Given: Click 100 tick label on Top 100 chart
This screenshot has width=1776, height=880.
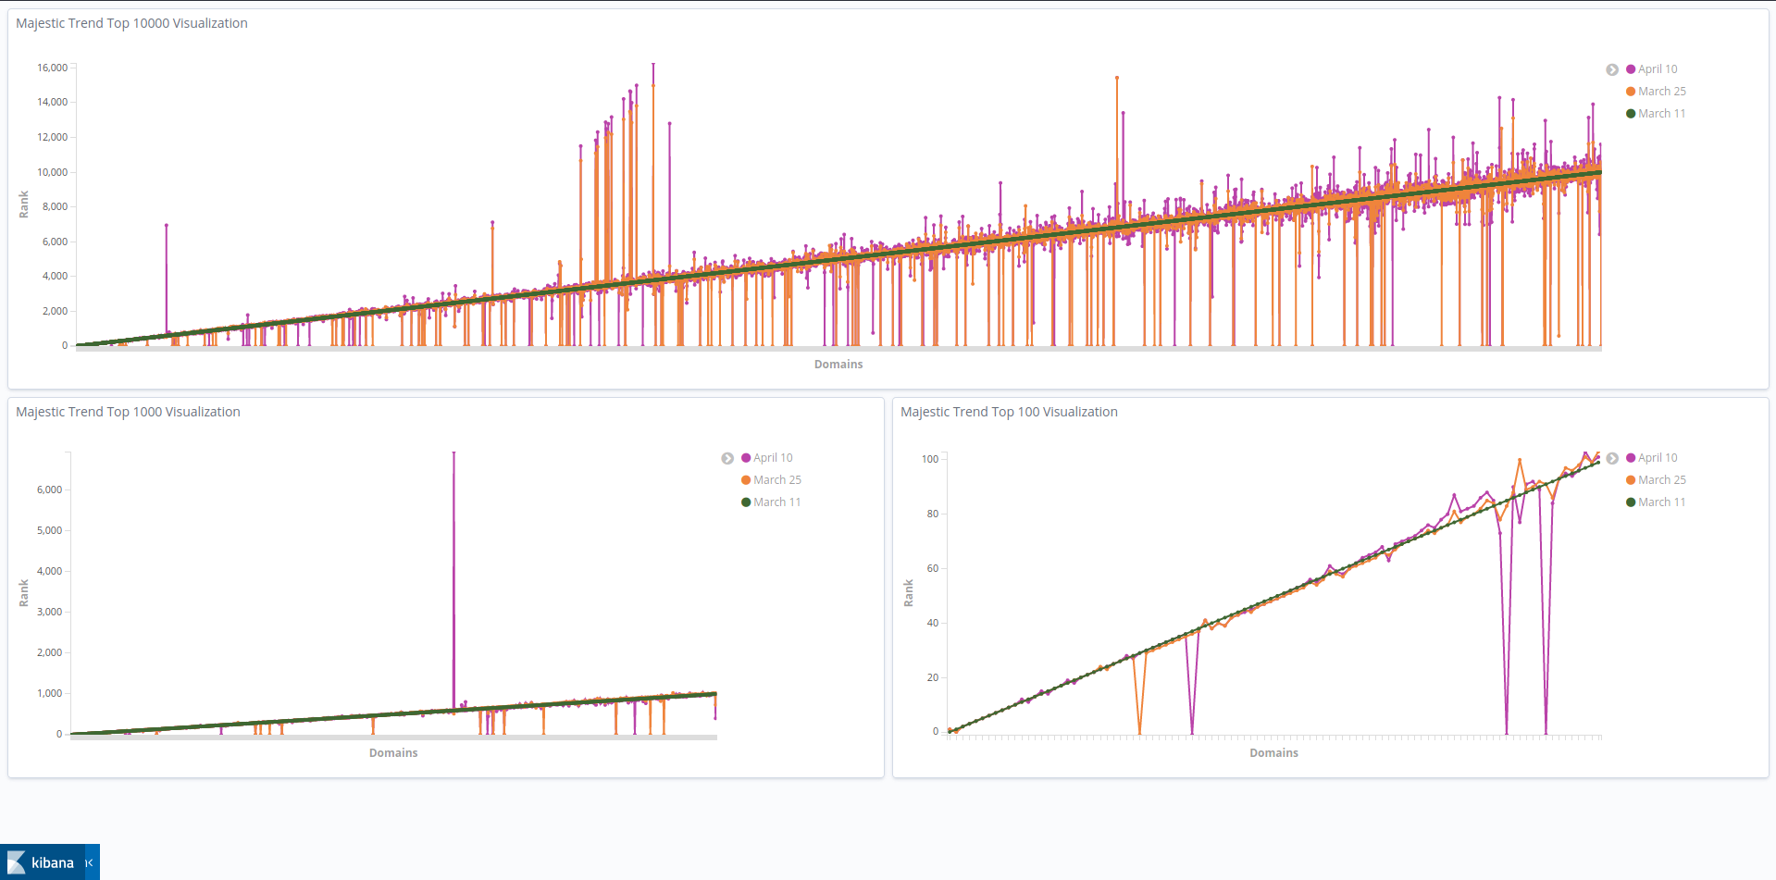Looking at the screenshot, I should click(930, 459).
